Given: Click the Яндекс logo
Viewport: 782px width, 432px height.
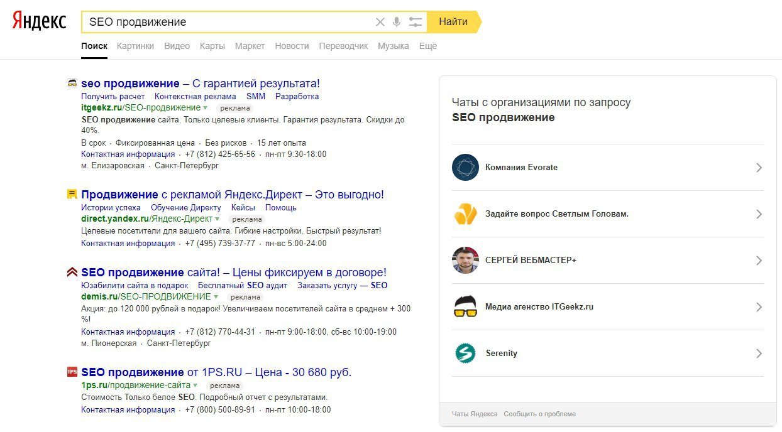Looking at the screenshot, I should coord(39,21).
